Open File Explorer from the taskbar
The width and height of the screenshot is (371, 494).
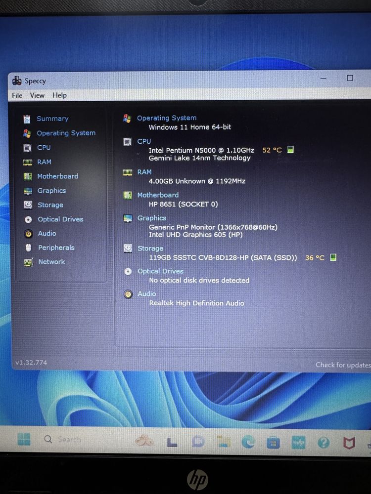pyautogui.click(x=223, y=441)
